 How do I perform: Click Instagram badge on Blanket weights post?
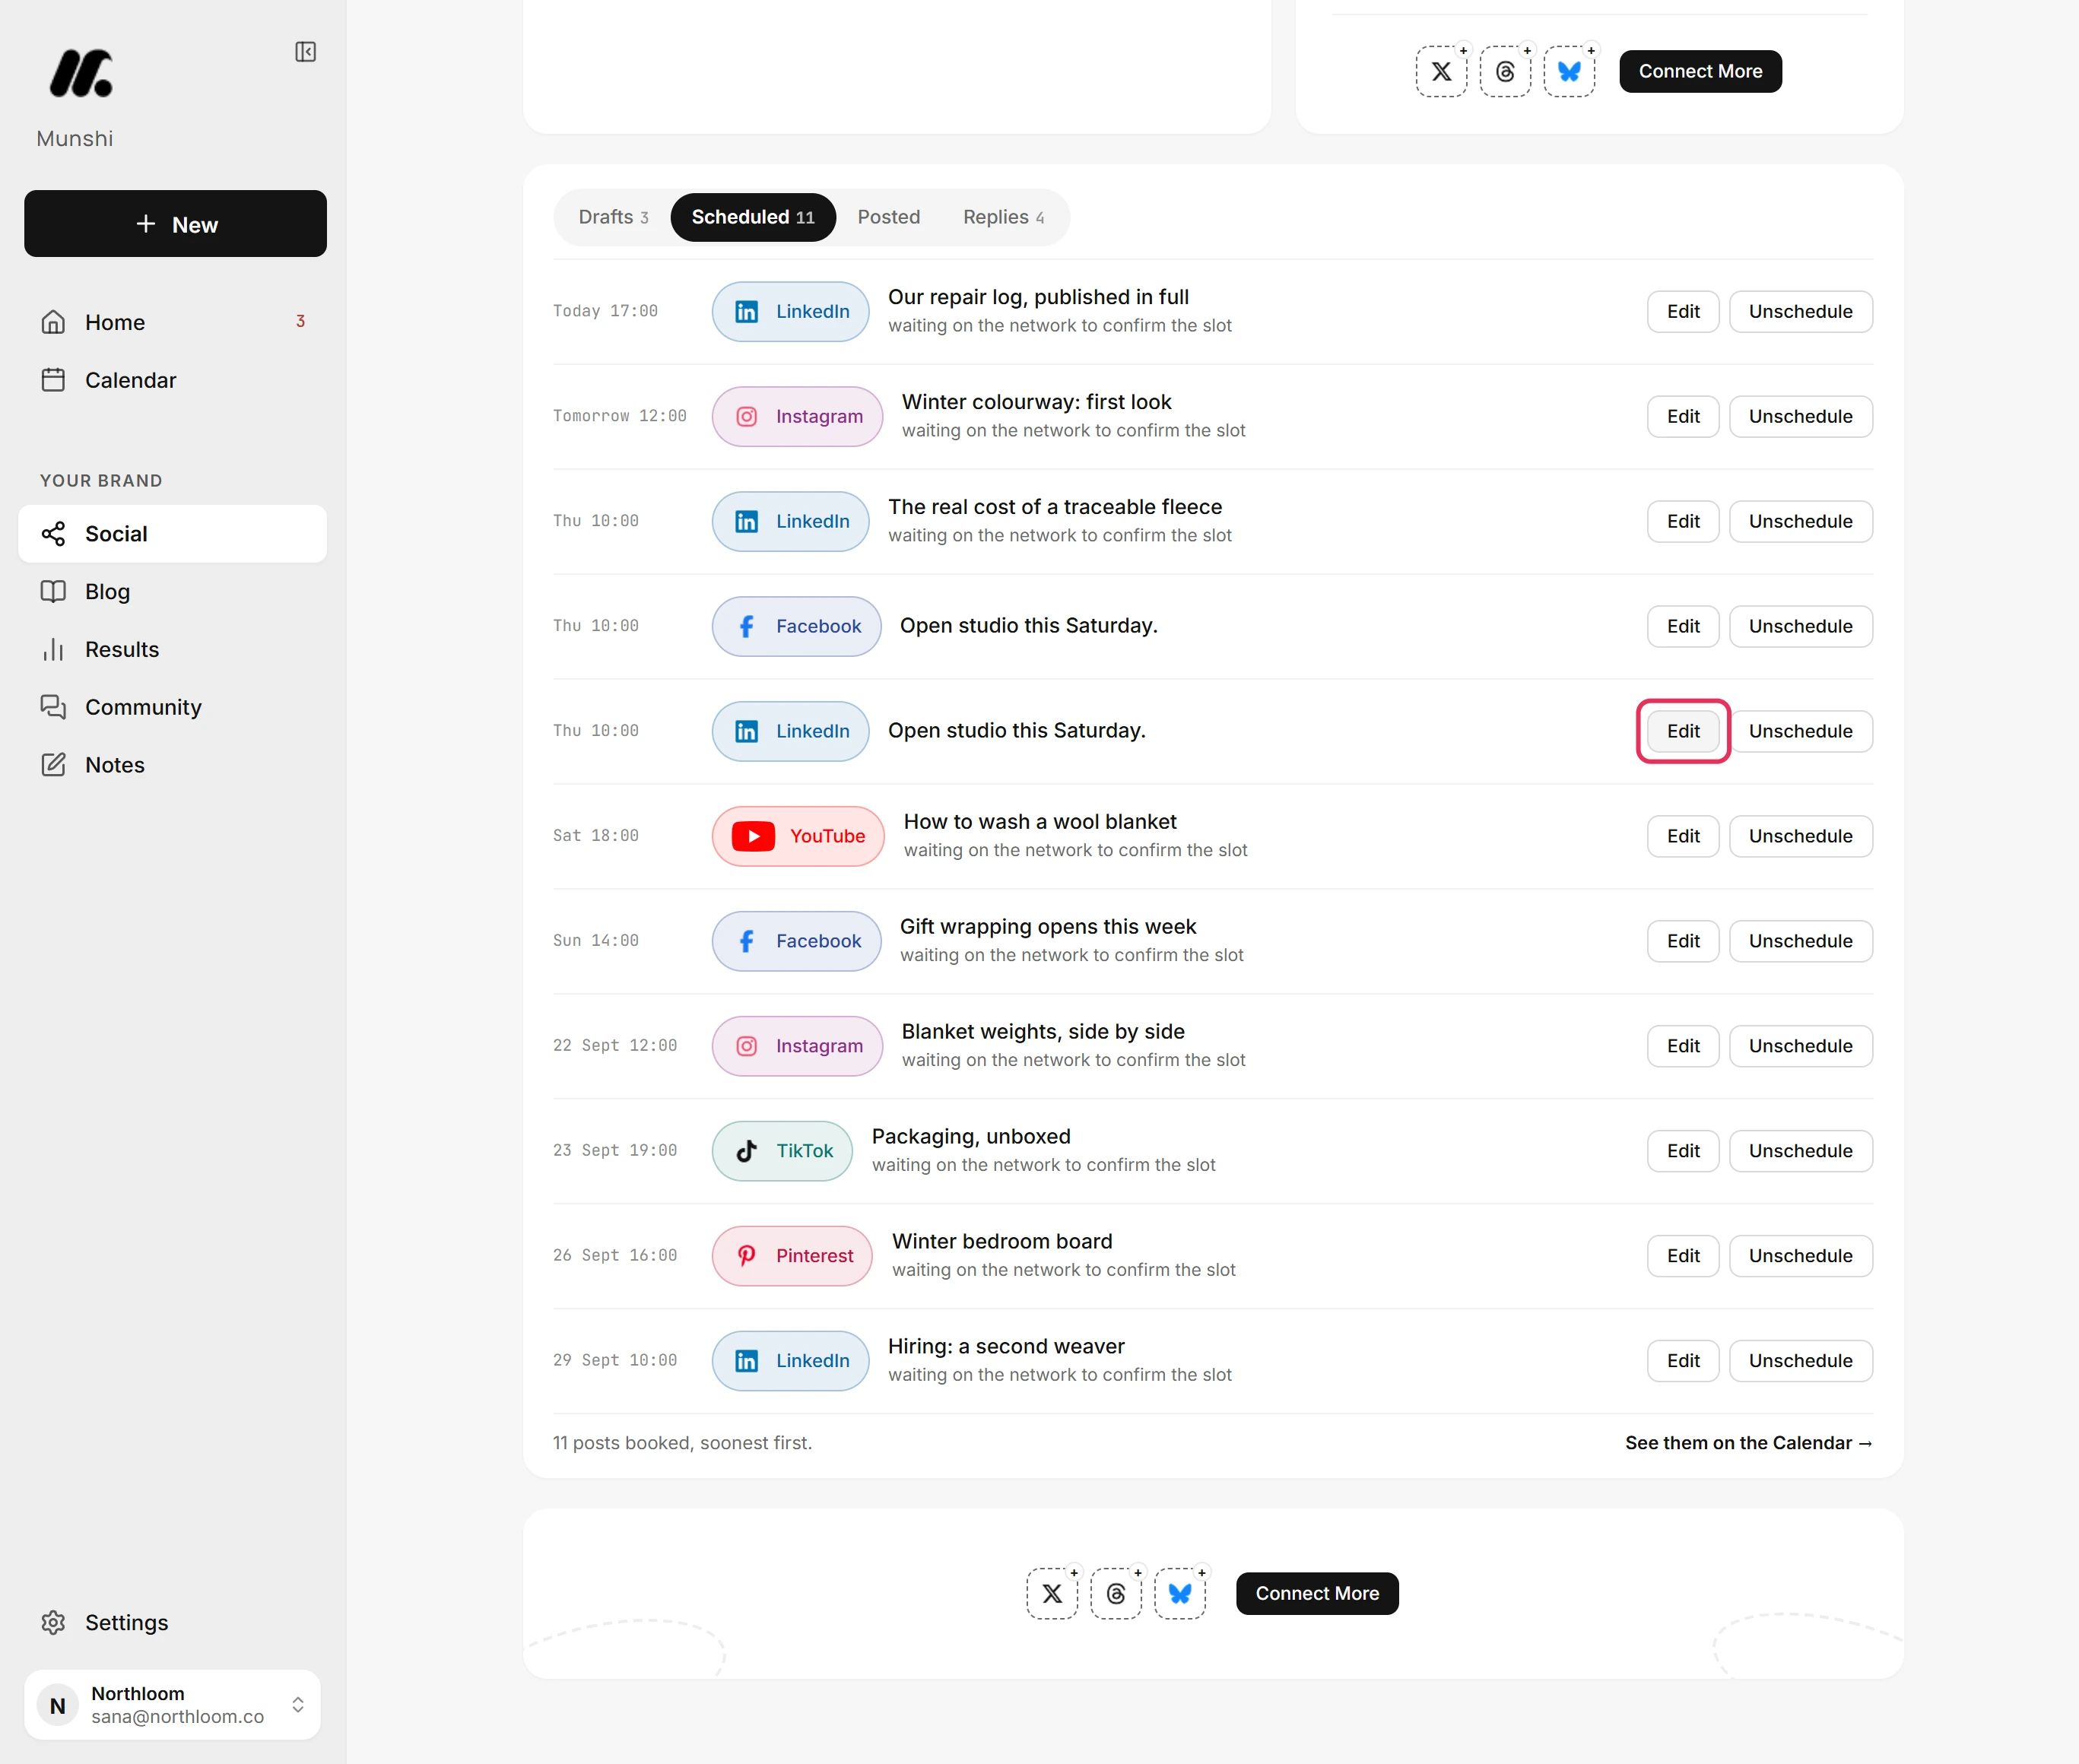(797, 1046)
